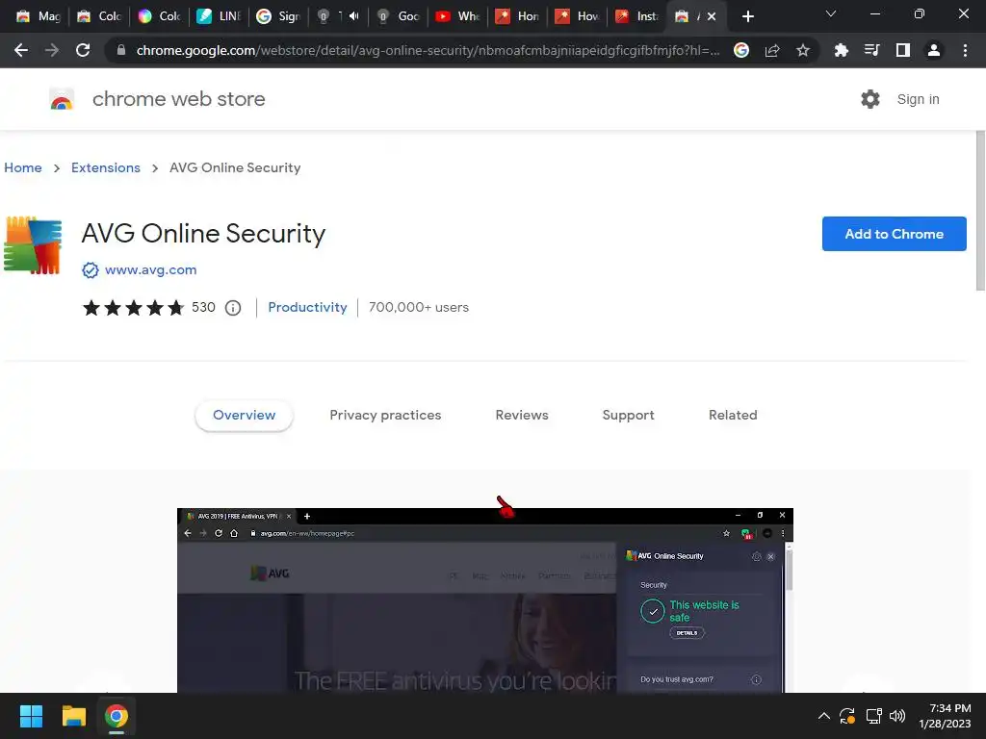Click Chrome icon in taskbar

117,716
